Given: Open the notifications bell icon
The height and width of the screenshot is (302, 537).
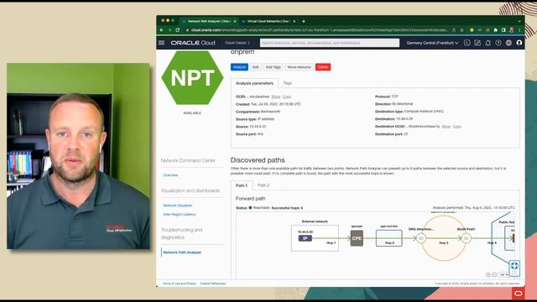Looking at the screenshot, I should [487, 43].
